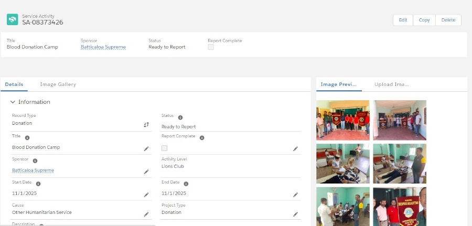Click the Service Activity record icon

click(x=13, y=19)
